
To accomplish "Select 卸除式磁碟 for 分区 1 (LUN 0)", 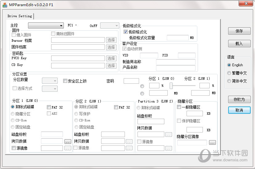I will 13,107.
